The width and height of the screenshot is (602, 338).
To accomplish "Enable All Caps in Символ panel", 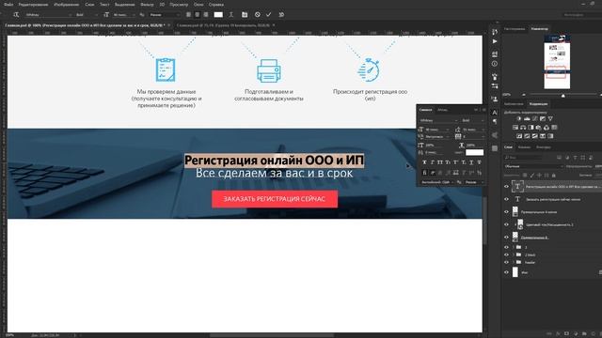I will [440, 162].
